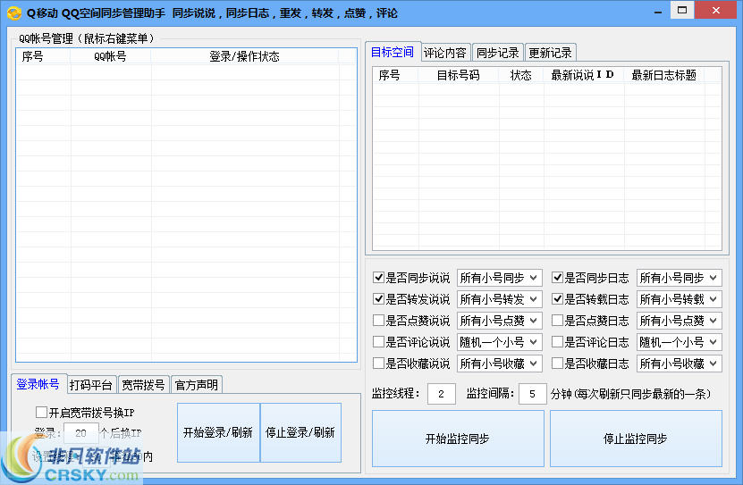Click the 最新说说ID column header
743x485 pixels.
[x=583, y=75]
